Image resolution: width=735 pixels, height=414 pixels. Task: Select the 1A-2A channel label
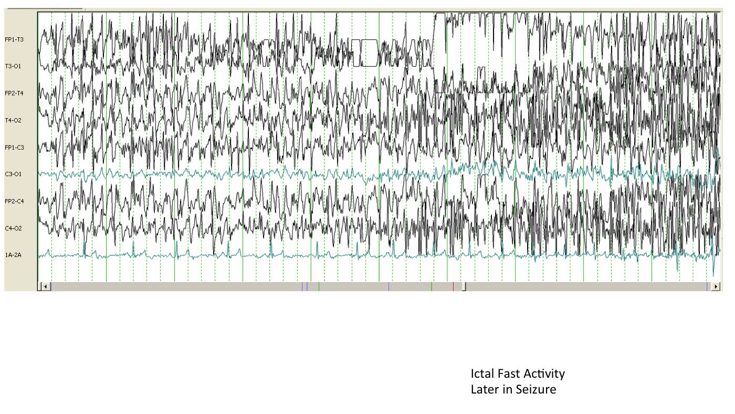[x=13, y=255]
